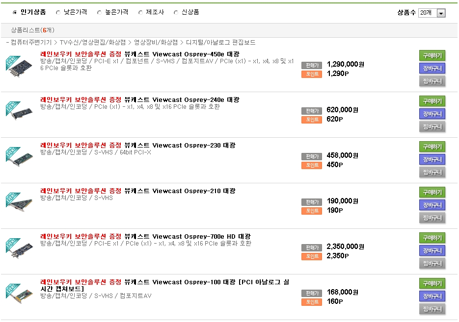This screenshot has width=459, height=322.
Task: Click 장바구니 for Osprey-100
Action: [432, 297]
